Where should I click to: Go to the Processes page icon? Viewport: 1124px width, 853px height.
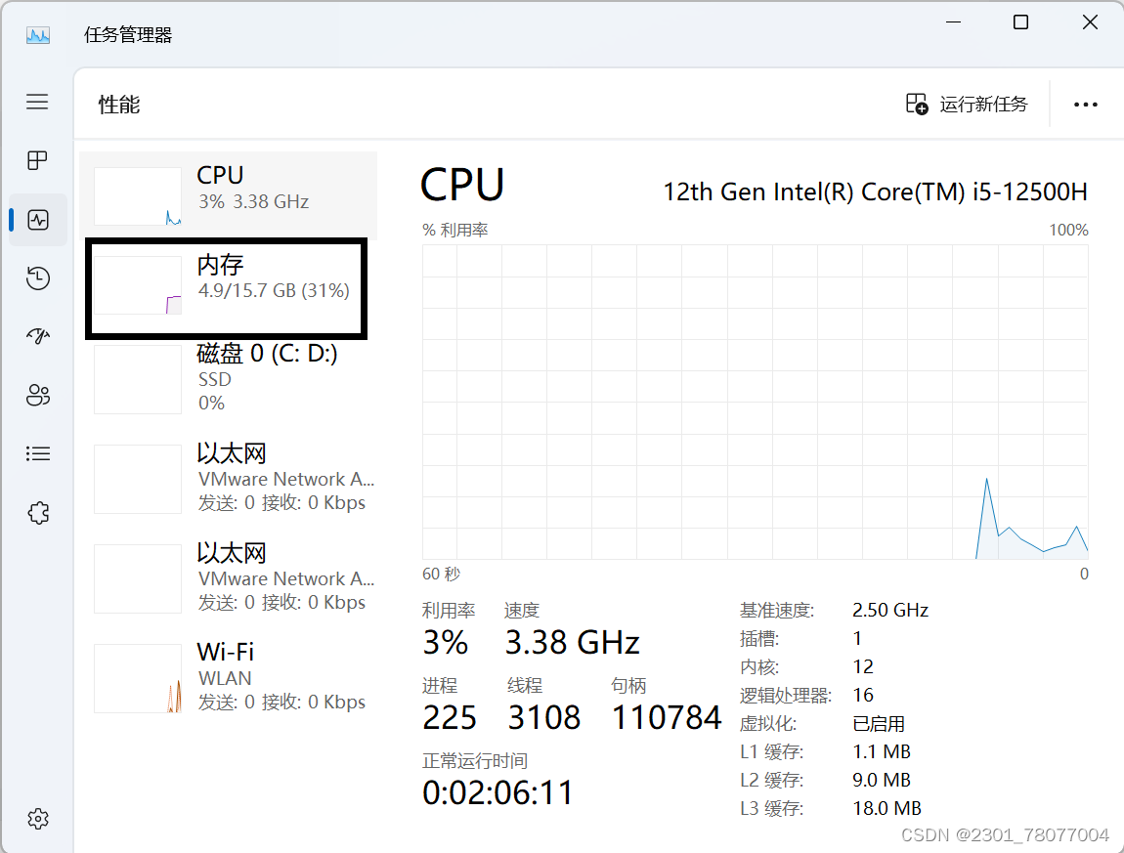[37, 160]
